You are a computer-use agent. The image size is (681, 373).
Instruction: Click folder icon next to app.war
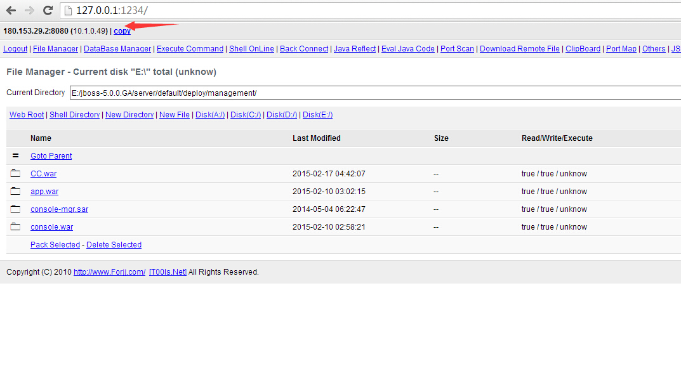click(x=15, y=191)
